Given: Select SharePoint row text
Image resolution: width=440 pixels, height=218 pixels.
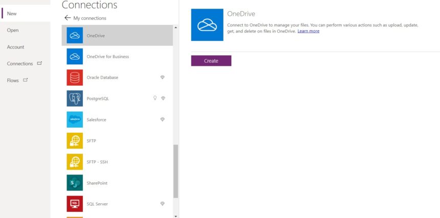Looking at the screenshot, I should pos(97,183).
